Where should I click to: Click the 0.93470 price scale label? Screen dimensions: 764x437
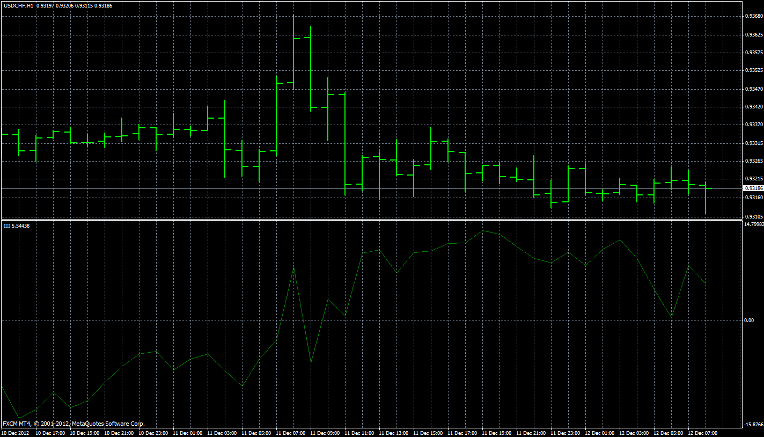pos(754,89)
